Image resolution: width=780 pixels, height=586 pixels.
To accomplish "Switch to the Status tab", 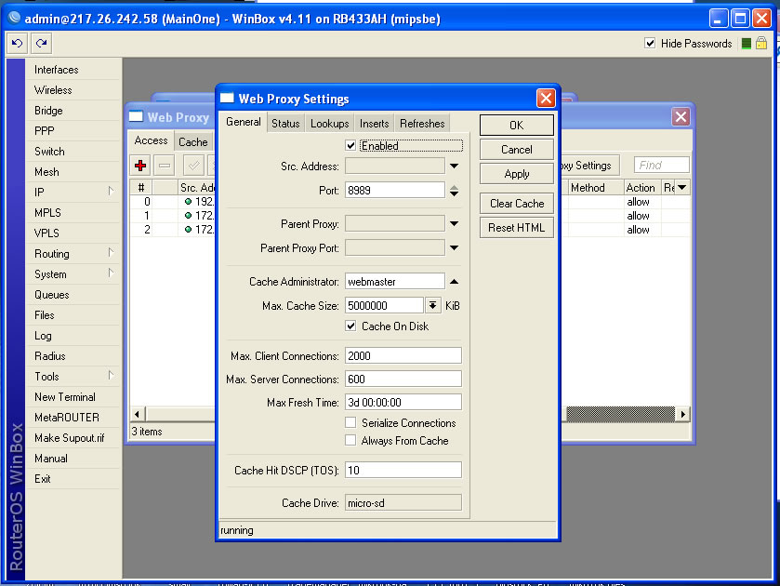I will (x=285, y=124).
